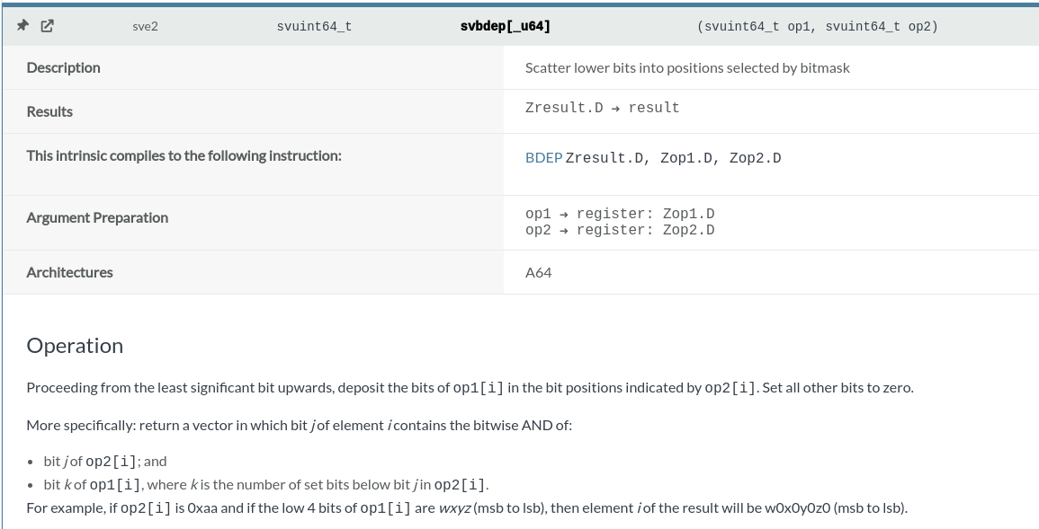Image resolution: width=1039 pixels, height=529 pixels.
Task: Click the 'op1 → register: Zop1.D' line
Action: [x=620, y=214]
